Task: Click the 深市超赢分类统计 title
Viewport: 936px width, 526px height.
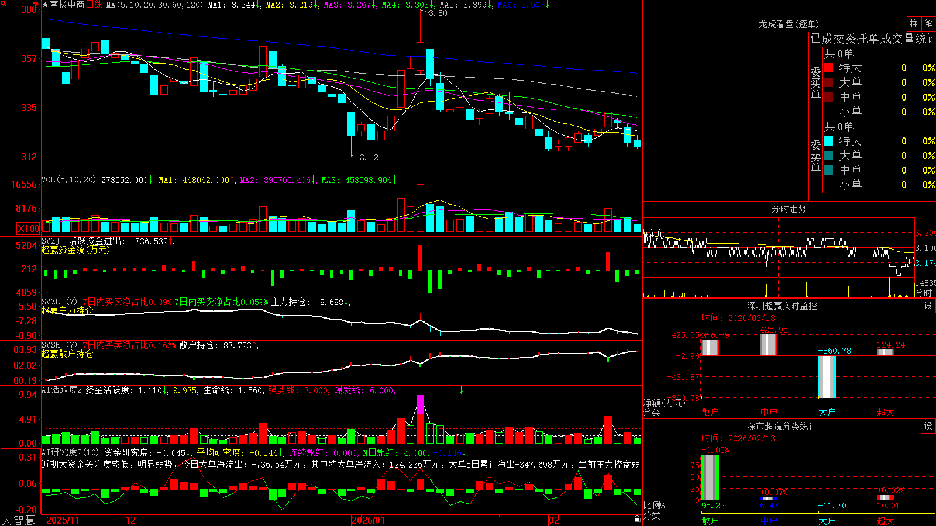Action: click(782, 426)
